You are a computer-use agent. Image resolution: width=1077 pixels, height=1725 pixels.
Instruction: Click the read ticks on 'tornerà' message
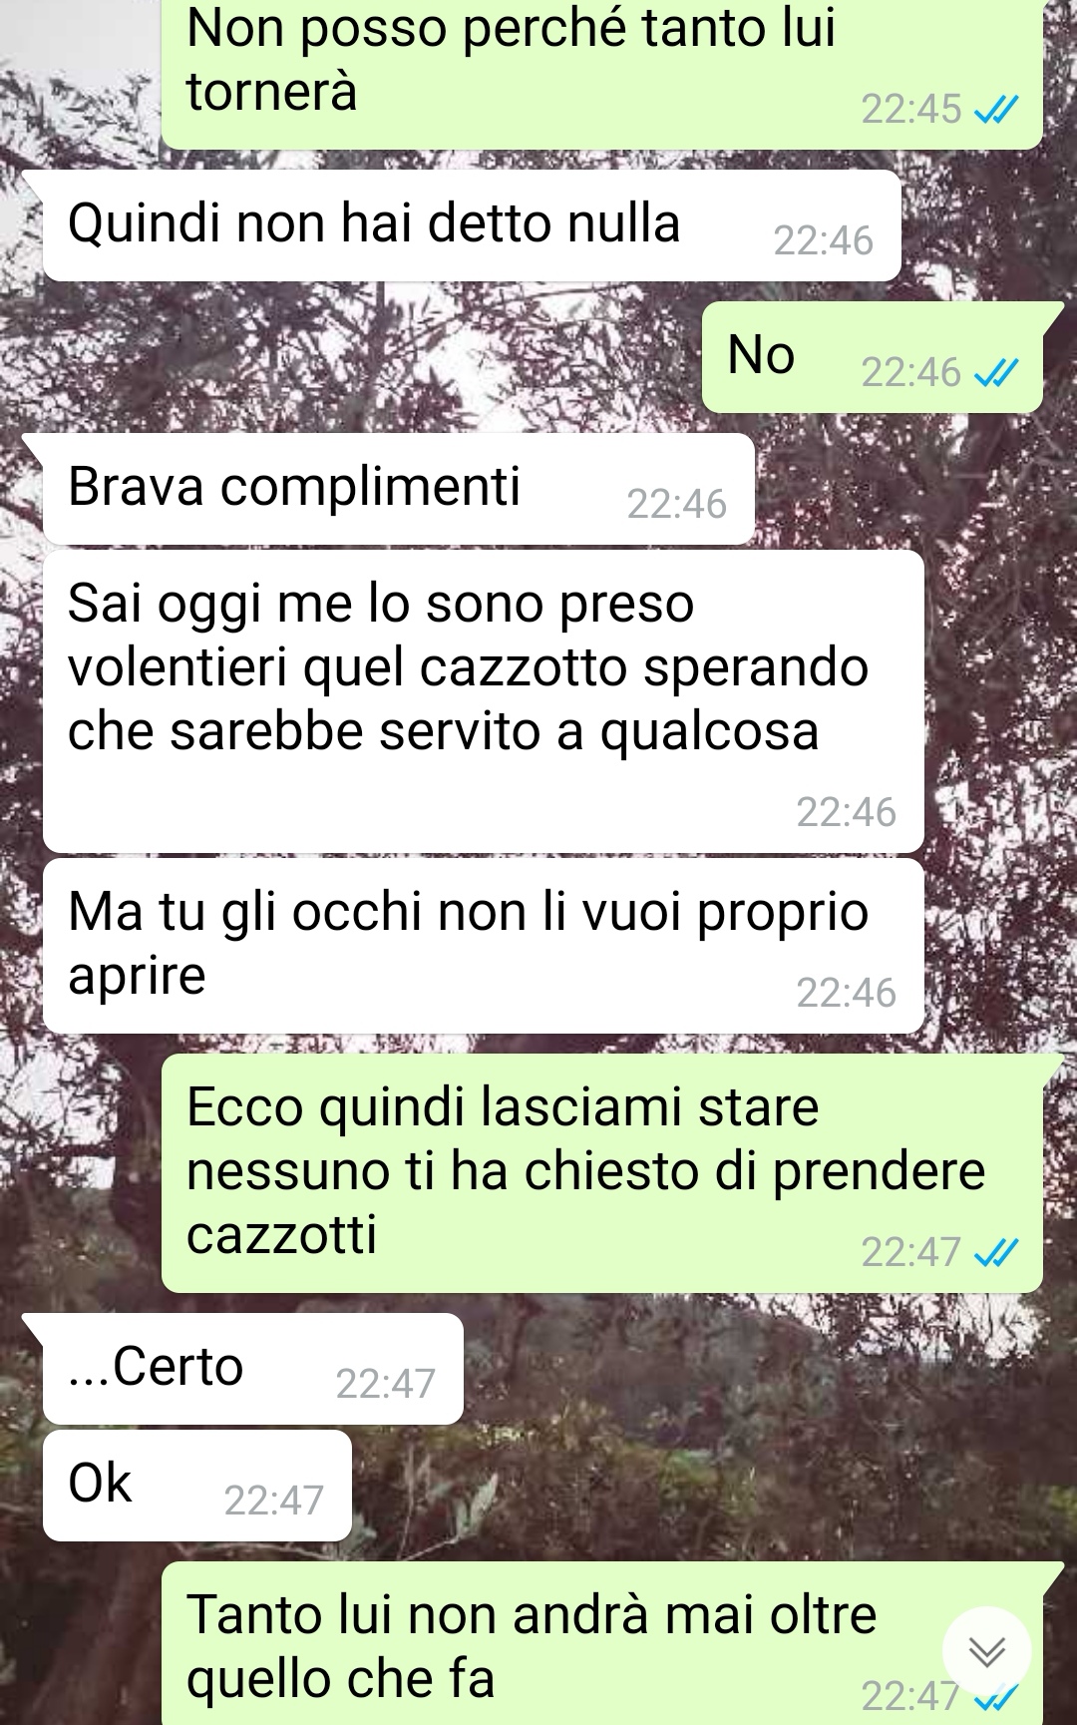996,110
